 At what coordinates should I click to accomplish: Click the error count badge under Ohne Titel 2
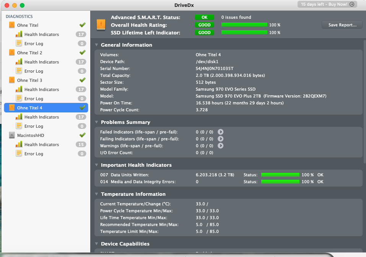point(81,71)
